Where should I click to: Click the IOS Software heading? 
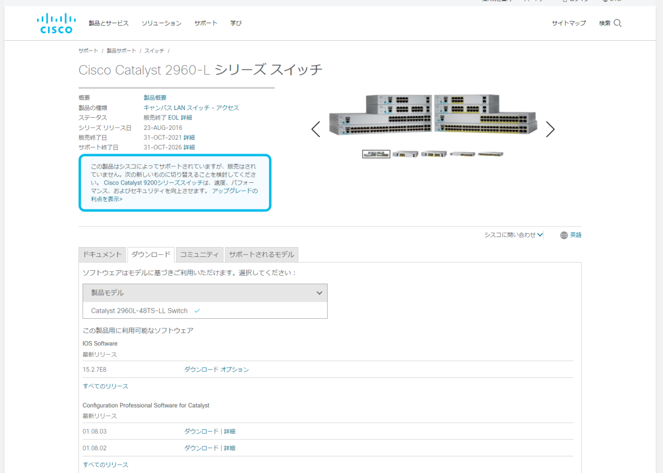click(100, 344)
